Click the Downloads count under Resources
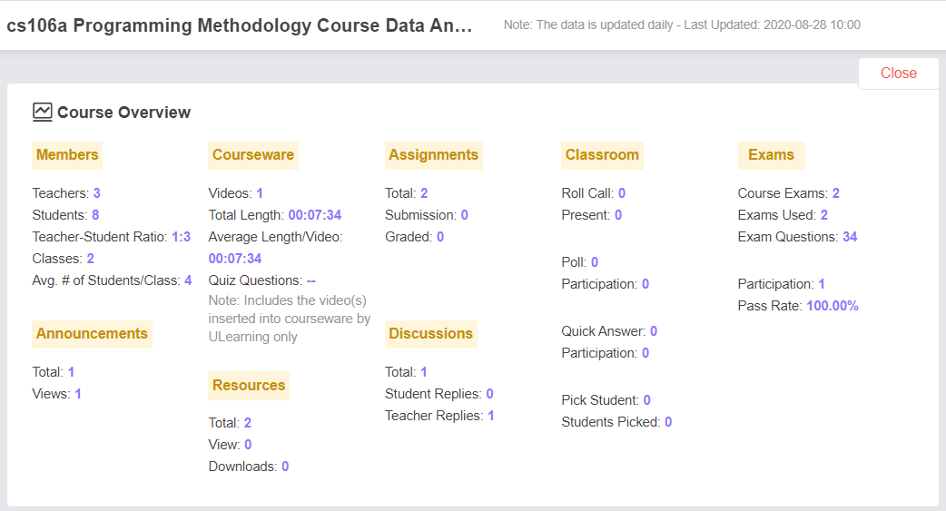 285,467
